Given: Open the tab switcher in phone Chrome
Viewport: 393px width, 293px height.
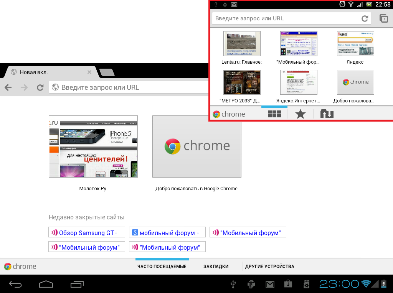Looking at the screenshot, I should point(383,18).
